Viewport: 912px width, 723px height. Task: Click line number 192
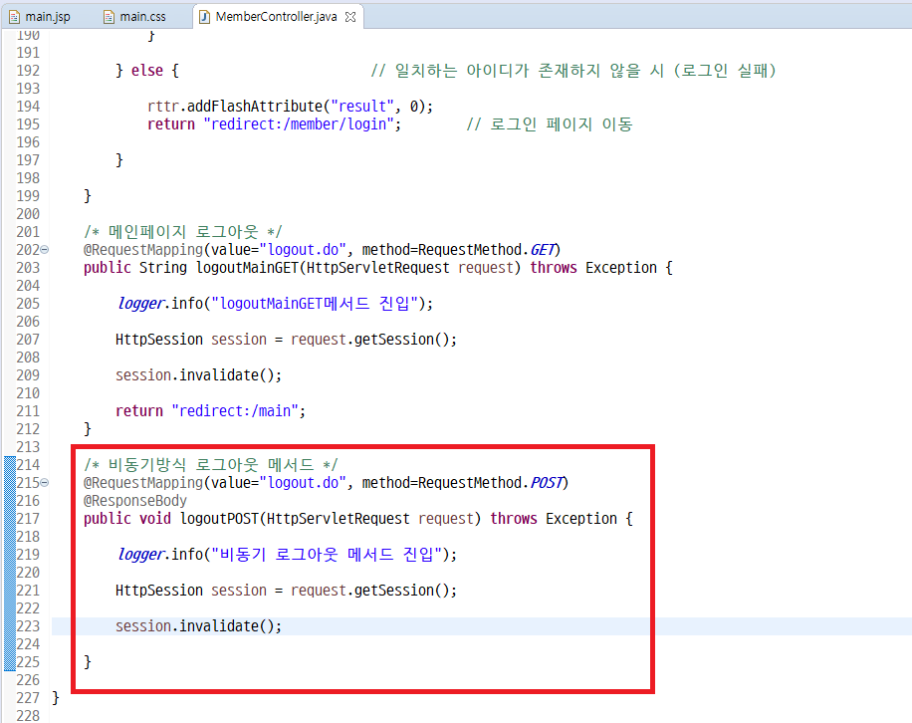pyautogui.click(x=28, y=71)
